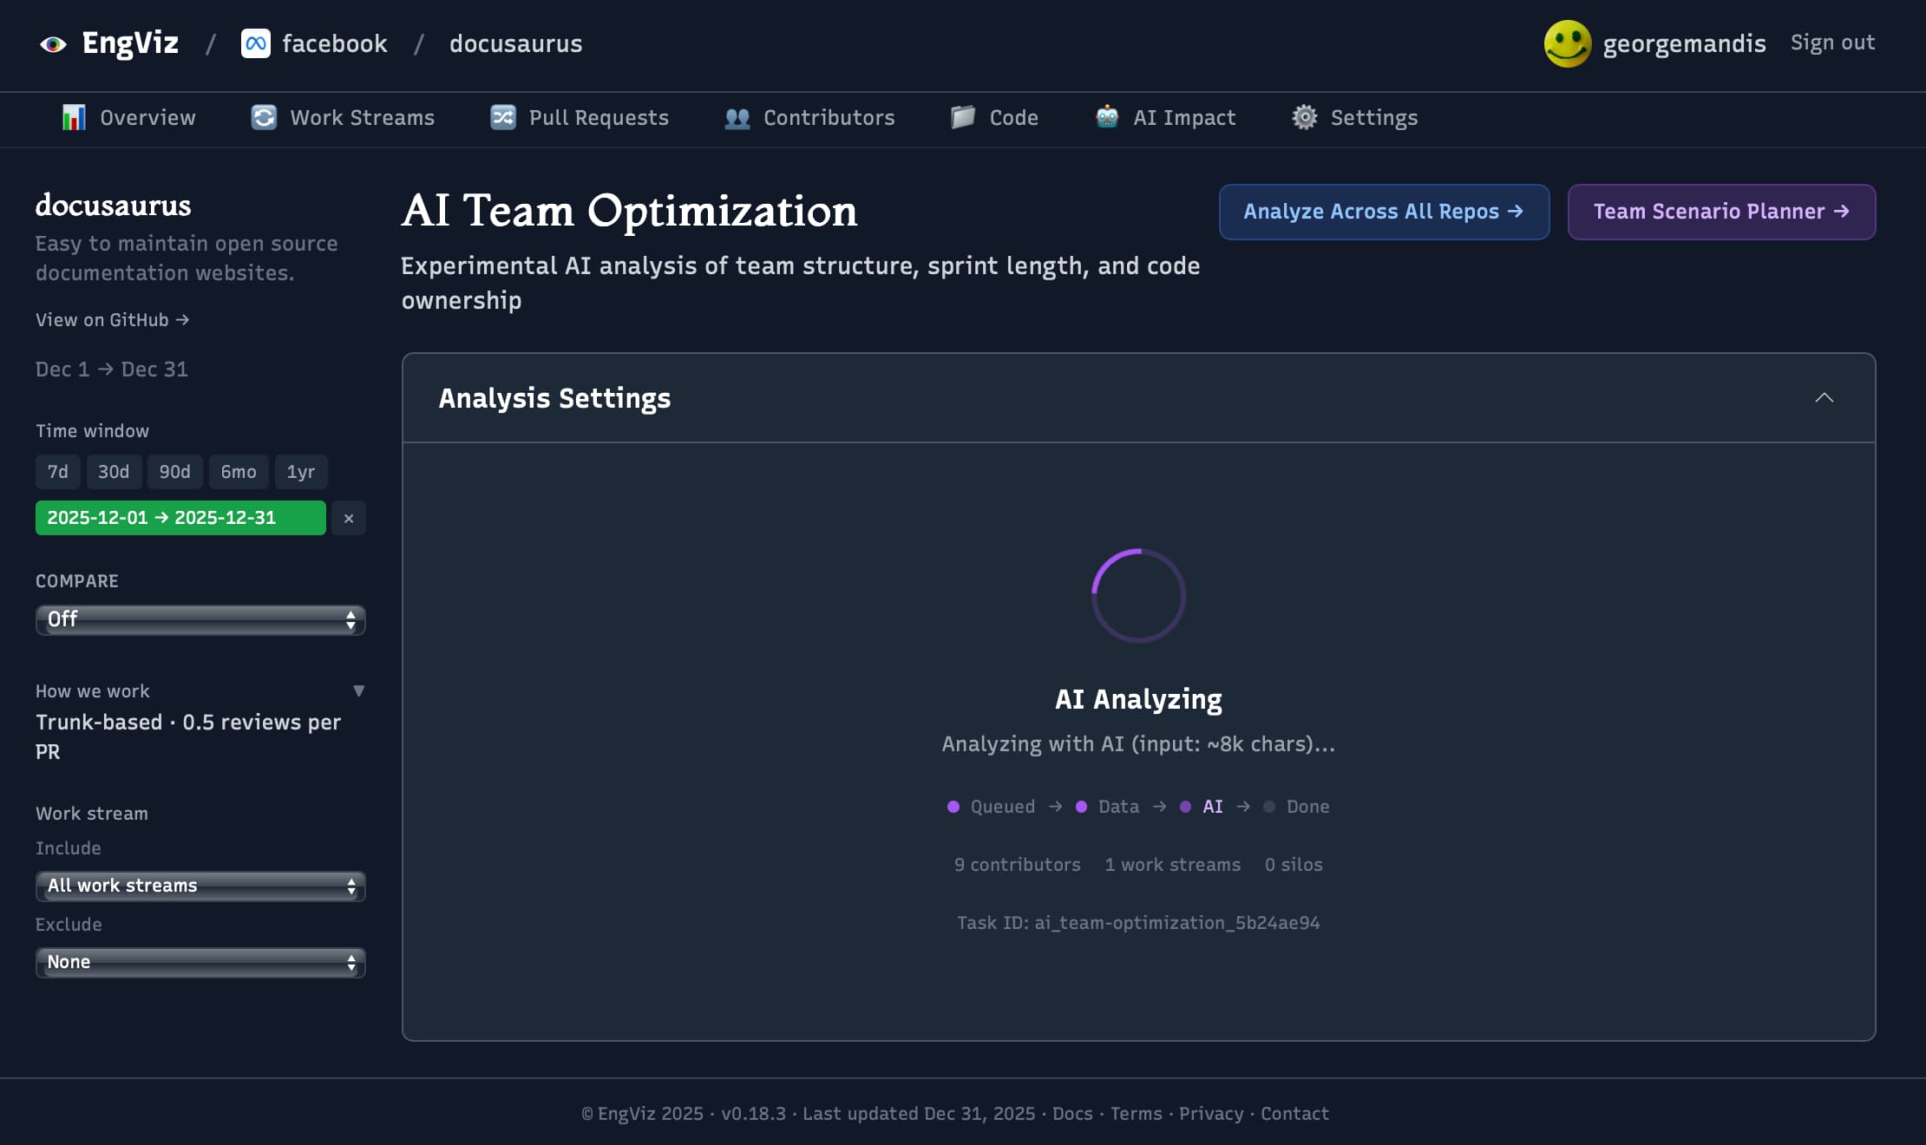Select the 7d time window
The height and width of the screenshot is (1145, 1926).
pyautogui.click(x=58, y=472)
